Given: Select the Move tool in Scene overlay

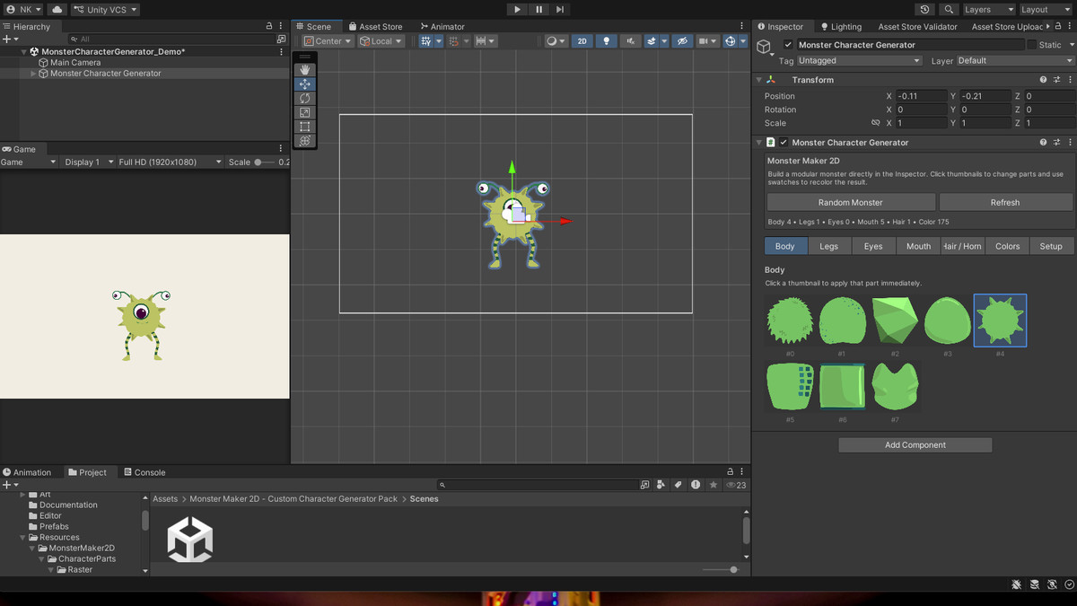Looking at the screenshot, I should click(305, 83).
